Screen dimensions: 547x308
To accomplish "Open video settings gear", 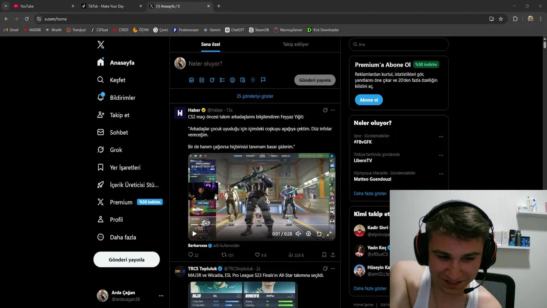I will pos(308,234).
